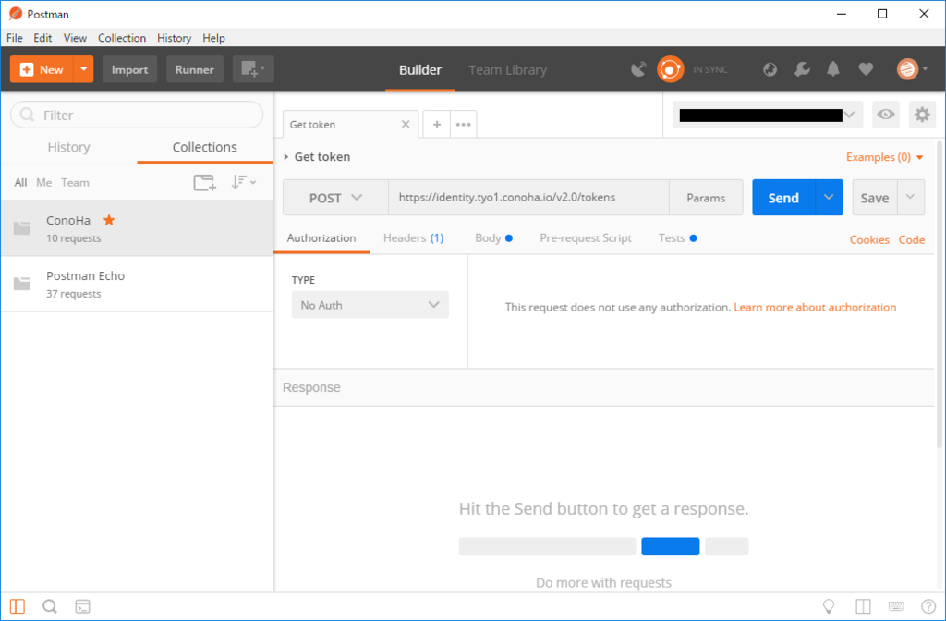Screen dimensions: 946x621
Task: Open the Postman console icon
Action: pyautogui.click(x=82, y=606)
